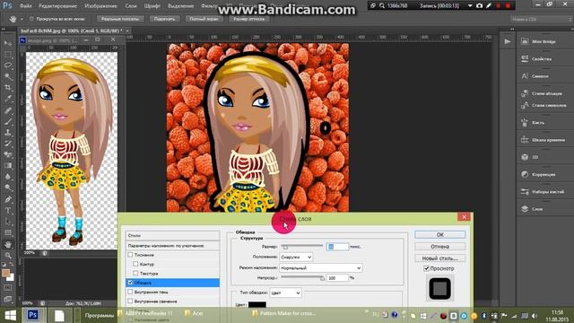Open the Слои menu

click(131, 6)
